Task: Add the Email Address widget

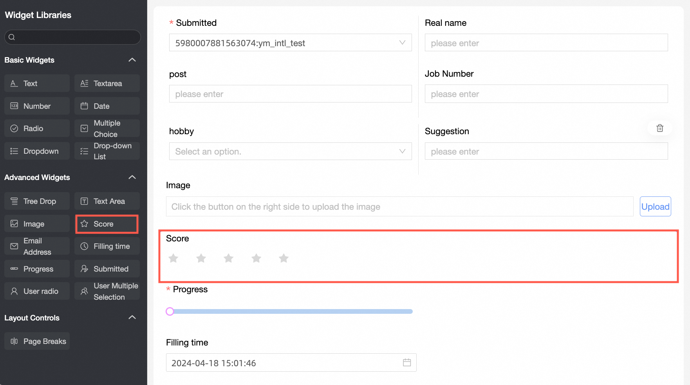Action: [37, 246]
